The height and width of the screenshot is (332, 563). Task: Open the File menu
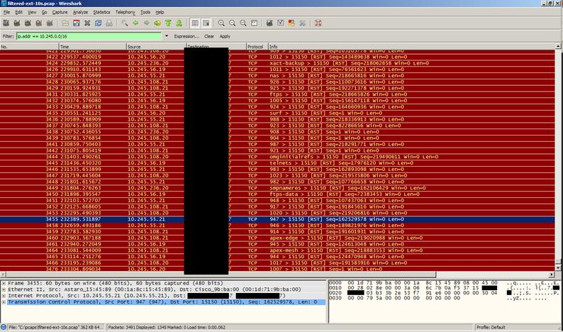coord(6,12)
